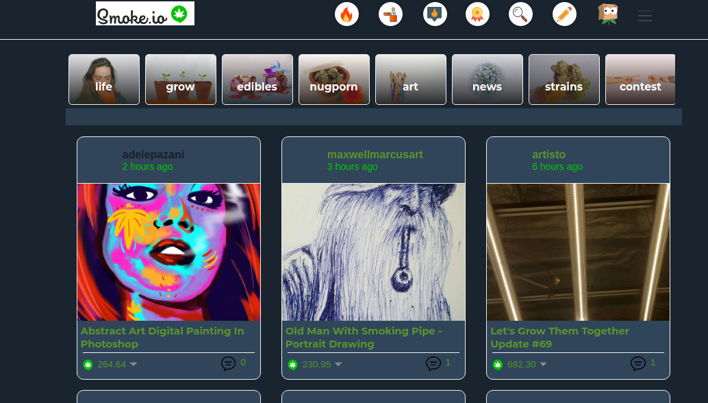The width and height of the screenshot is (708, 403).
Task: Expand payout details next to 682.30
Action: tap(543, 364)
